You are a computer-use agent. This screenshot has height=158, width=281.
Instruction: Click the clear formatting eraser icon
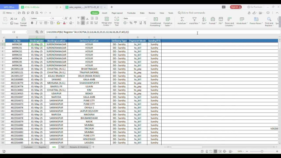click(71, 23)
